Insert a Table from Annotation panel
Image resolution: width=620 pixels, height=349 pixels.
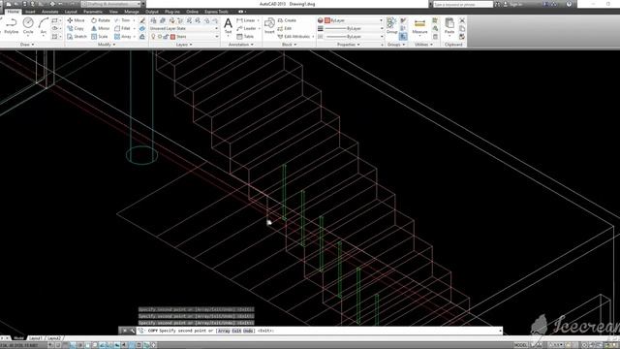[245, 37]
